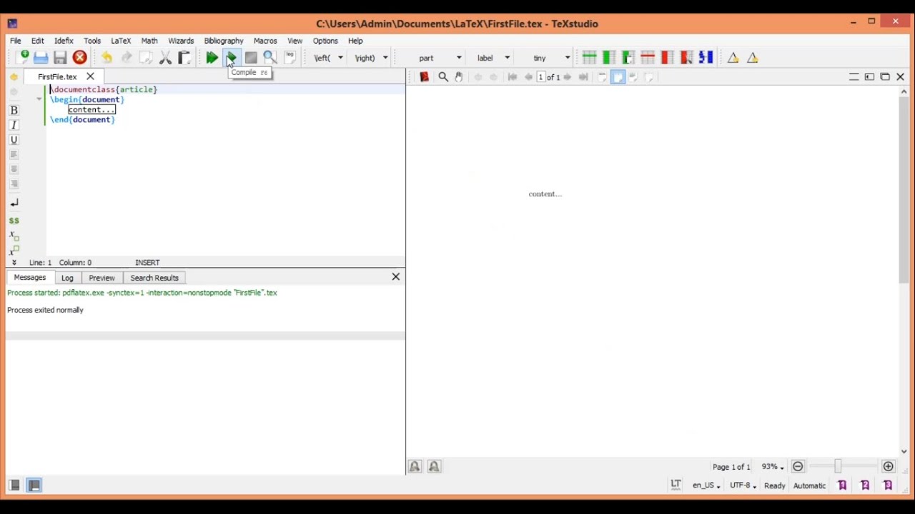
Task: Open the Idefix menu
Action: click(x=64, y=41)
